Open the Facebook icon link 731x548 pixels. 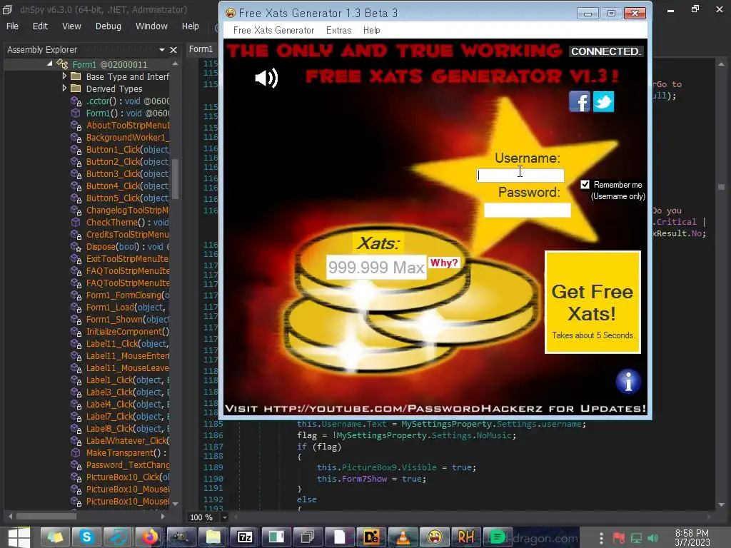580,101
